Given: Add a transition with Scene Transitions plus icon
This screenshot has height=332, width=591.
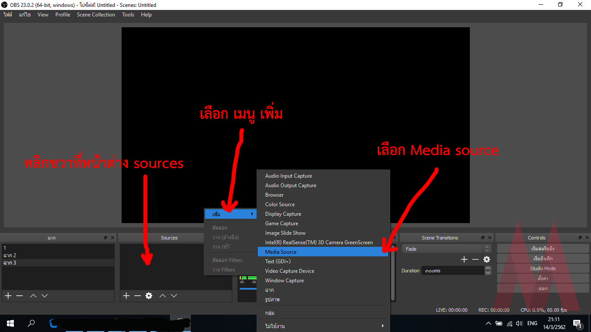Looking at the screenshot, I should (464, 259).
